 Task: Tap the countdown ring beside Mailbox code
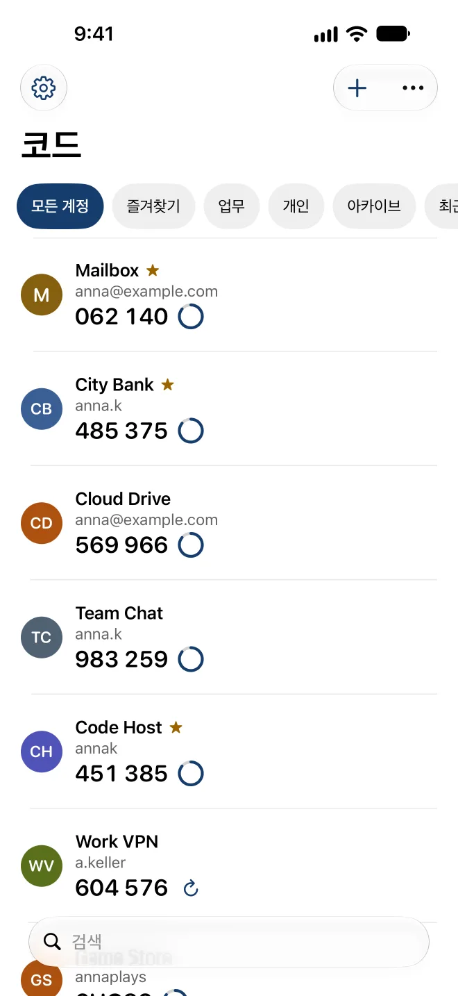point(191,317)
